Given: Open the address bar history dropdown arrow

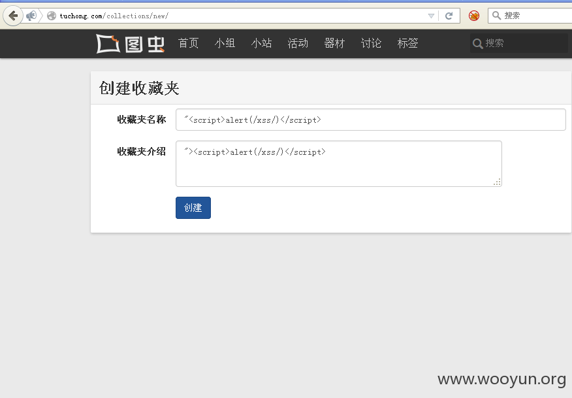Looking at the screenshot, I should 431,16.
